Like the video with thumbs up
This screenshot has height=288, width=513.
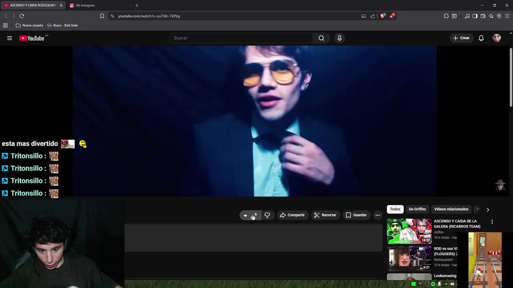coord(250,215)
